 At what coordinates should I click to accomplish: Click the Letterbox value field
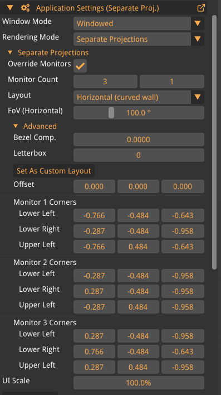click(139, 155)
